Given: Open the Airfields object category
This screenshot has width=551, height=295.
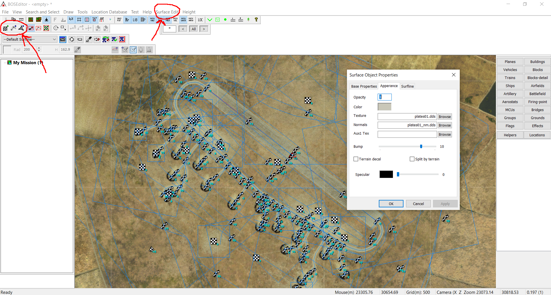Looking at the screenshot, I should [537, 86].
